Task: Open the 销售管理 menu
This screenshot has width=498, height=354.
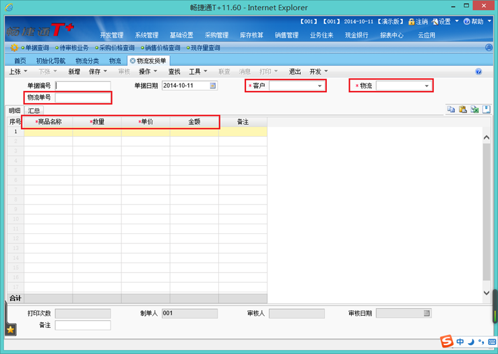Action: click(286, 35)
